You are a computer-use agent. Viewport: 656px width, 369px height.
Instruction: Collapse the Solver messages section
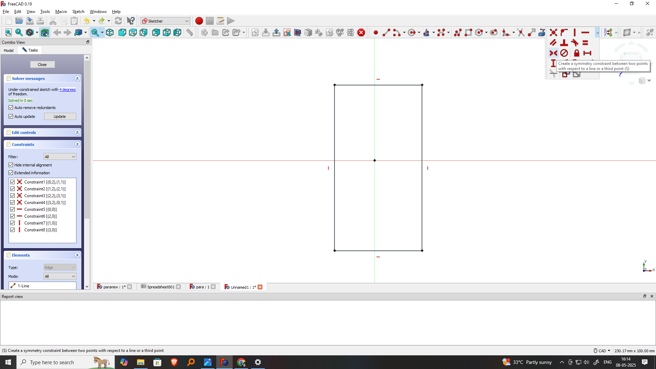click(x=77, y=79)
